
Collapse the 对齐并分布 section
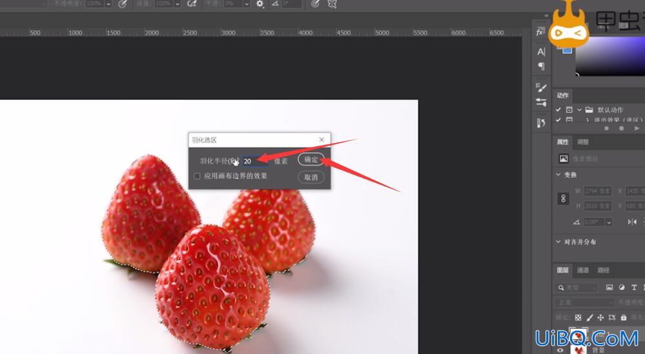click(x=558, y=241)
